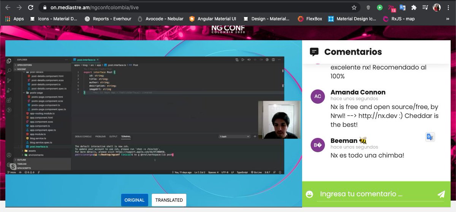
Task: Open the 1: bash terminal selector dropdown
Action: tap(234, 136)
